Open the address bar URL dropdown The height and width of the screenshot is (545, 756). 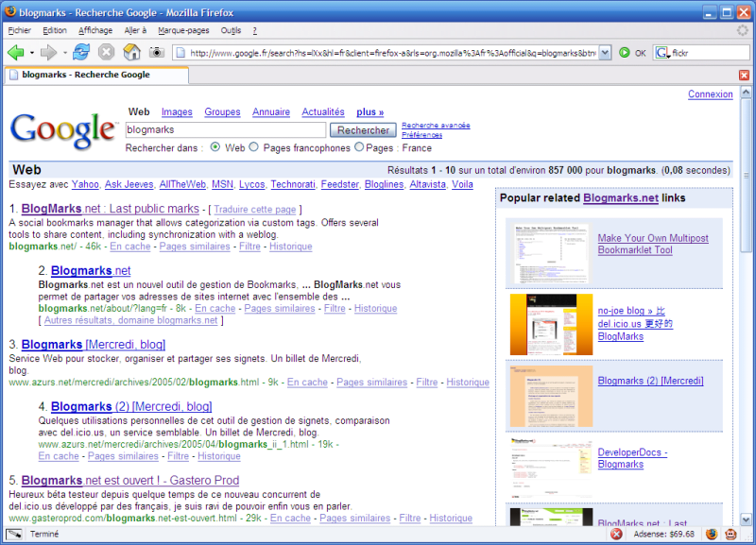pyautogui.click(x=605, y=53)
